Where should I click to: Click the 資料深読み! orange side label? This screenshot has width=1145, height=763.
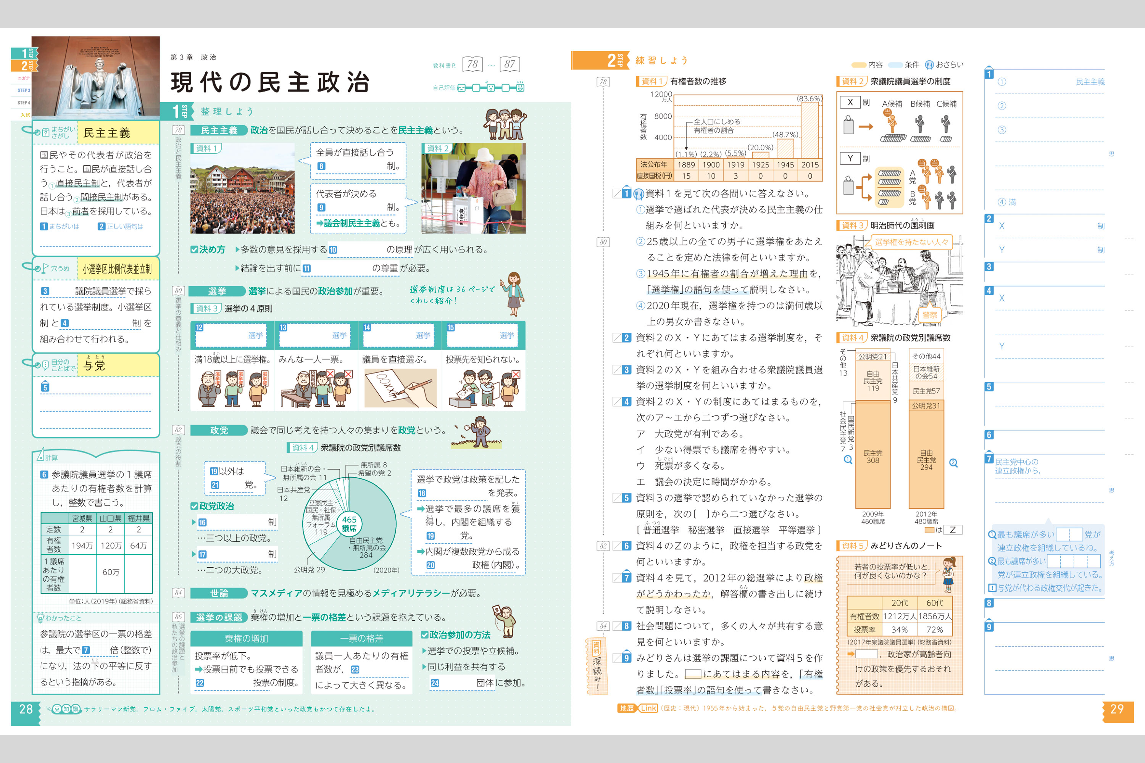click(x=596, y=666)
